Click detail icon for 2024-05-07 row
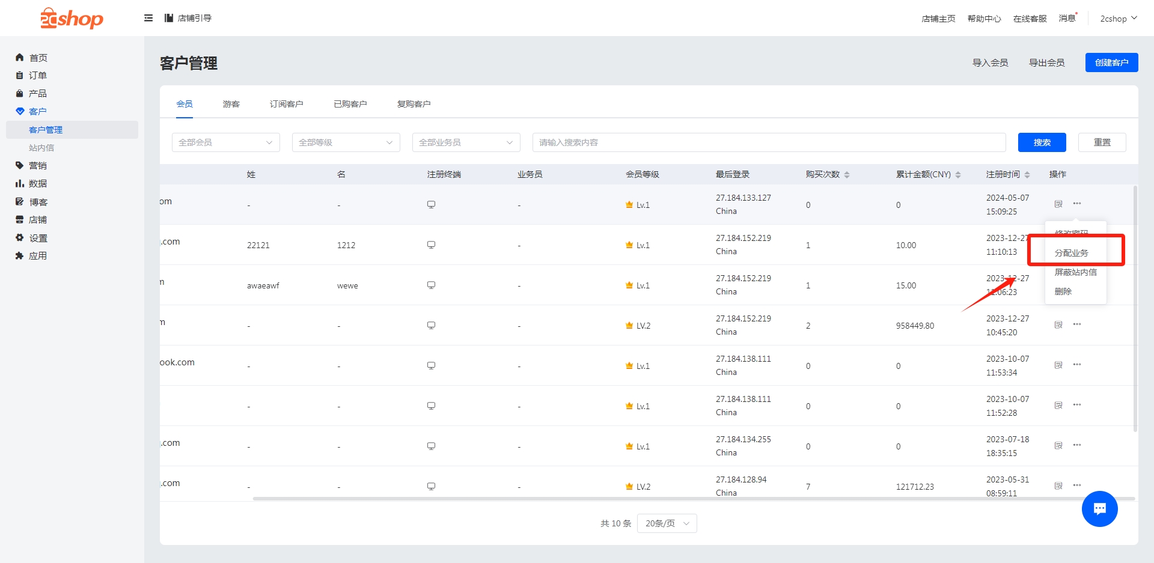Viewport: 1154px width, 563px height. (x=1058, y=204)
